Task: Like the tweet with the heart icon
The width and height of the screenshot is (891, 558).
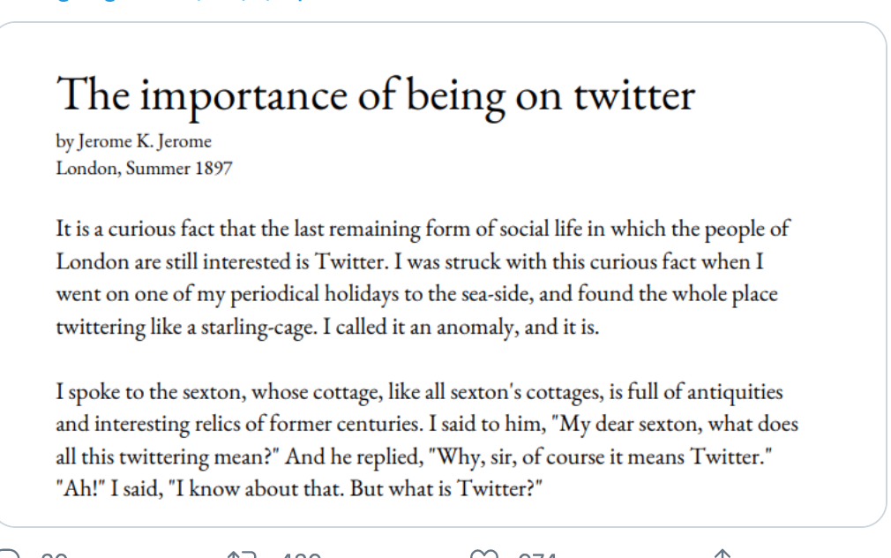Action: (484, 554)
